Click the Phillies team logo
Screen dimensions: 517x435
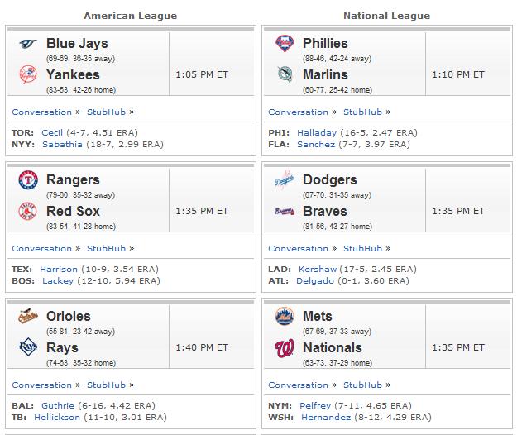[285, 44]
